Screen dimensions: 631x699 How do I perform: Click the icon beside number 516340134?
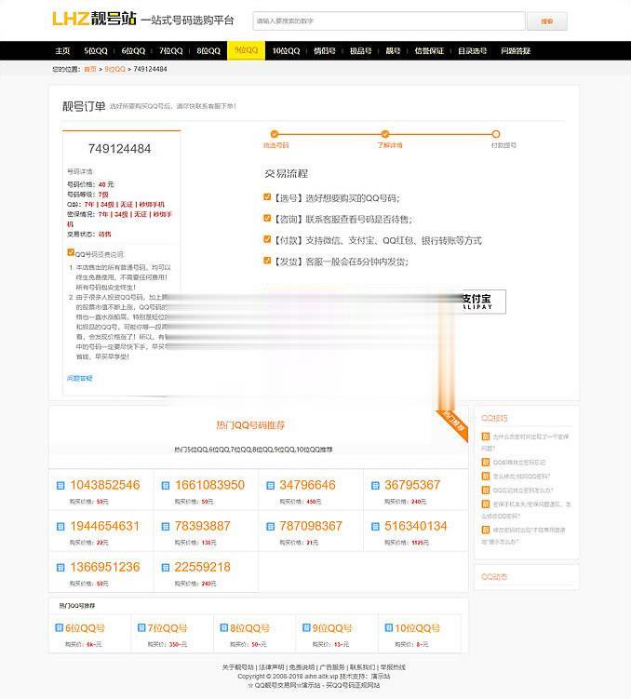[375, 527]
